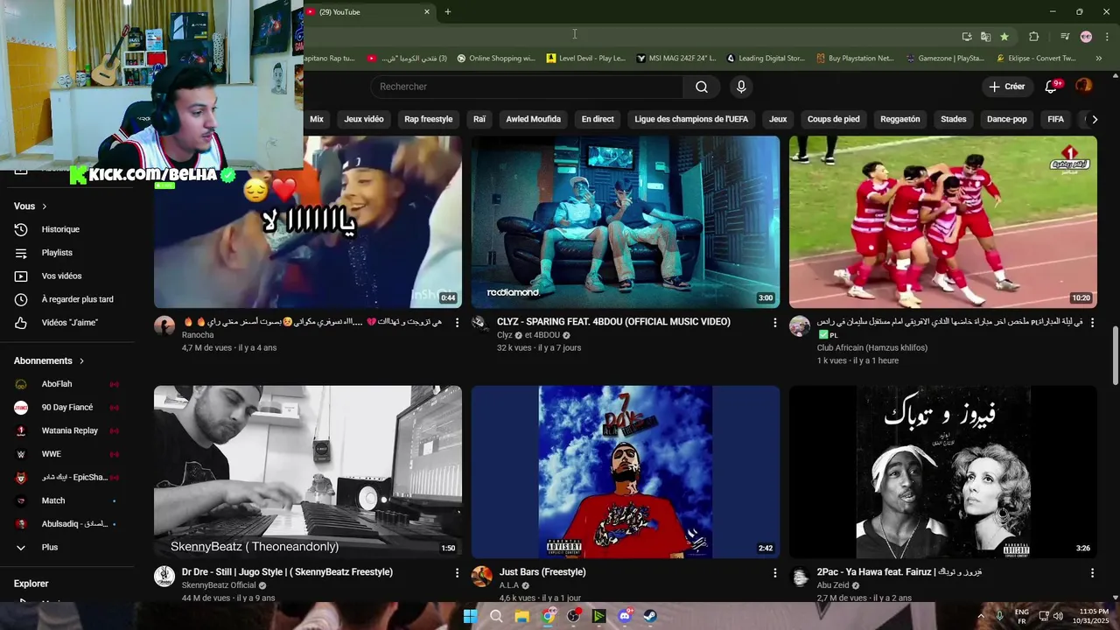The image size is (1120, 630).
Task: Select the Rap freestyle filter chip
Action: [x=429, y=119]
